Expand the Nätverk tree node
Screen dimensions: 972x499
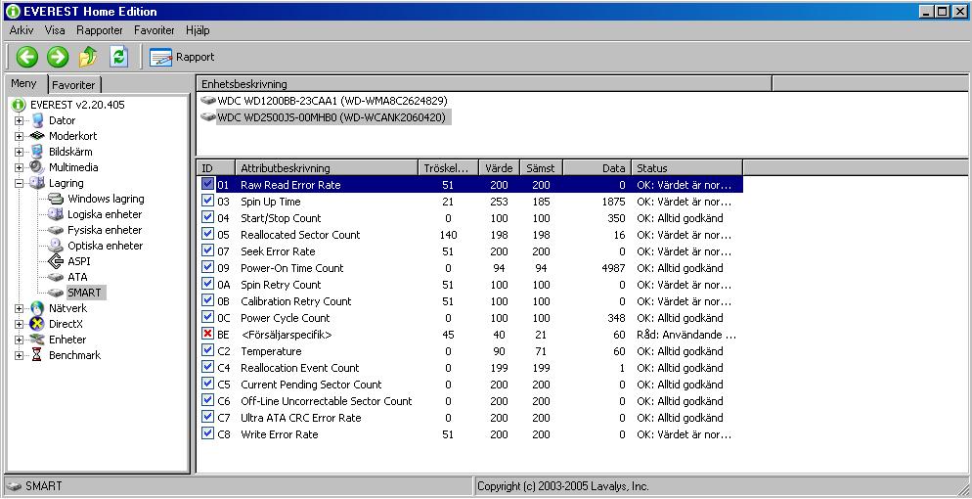point(20,308)
